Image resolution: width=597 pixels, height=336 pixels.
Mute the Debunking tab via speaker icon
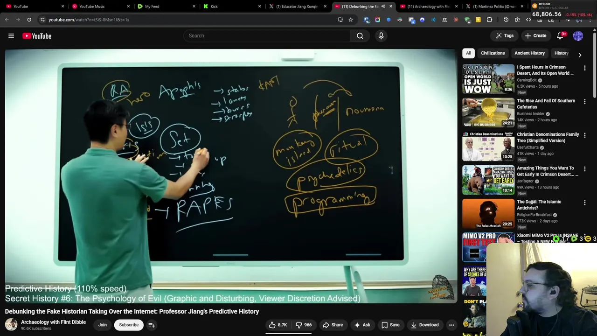pos(383,7)
